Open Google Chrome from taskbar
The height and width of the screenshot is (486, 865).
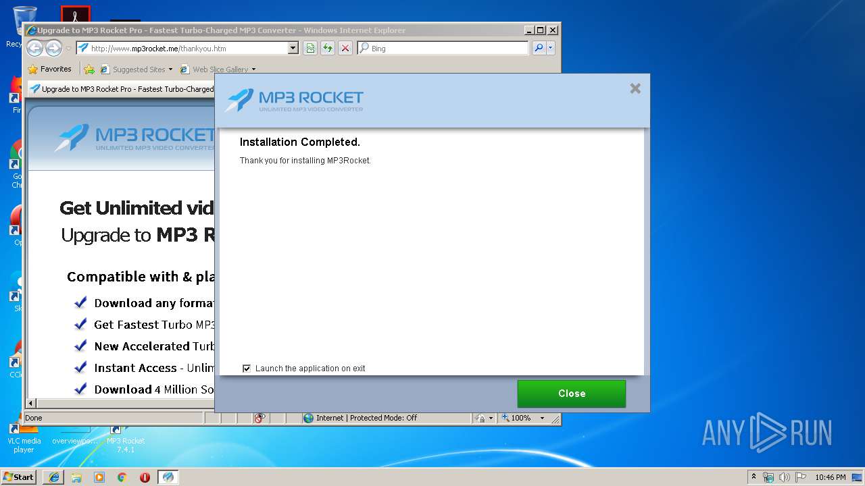point(122,477)
